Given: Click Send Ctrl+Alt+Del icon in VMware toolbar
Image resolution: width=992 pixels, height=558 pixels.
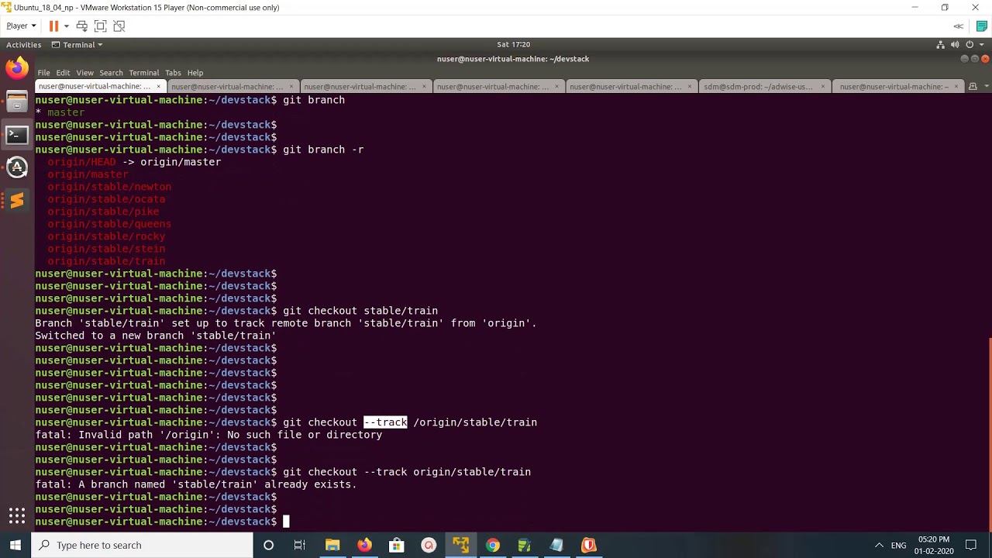Looking at the screenshot, I should click(x=81, y=26).
